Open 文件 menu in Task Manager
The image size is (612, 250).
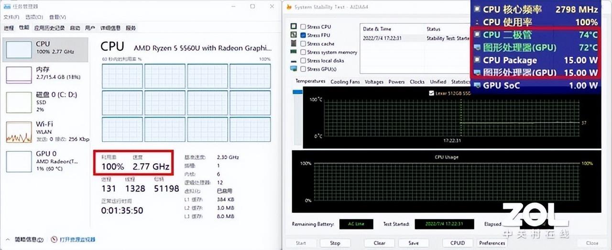point(11,17)
